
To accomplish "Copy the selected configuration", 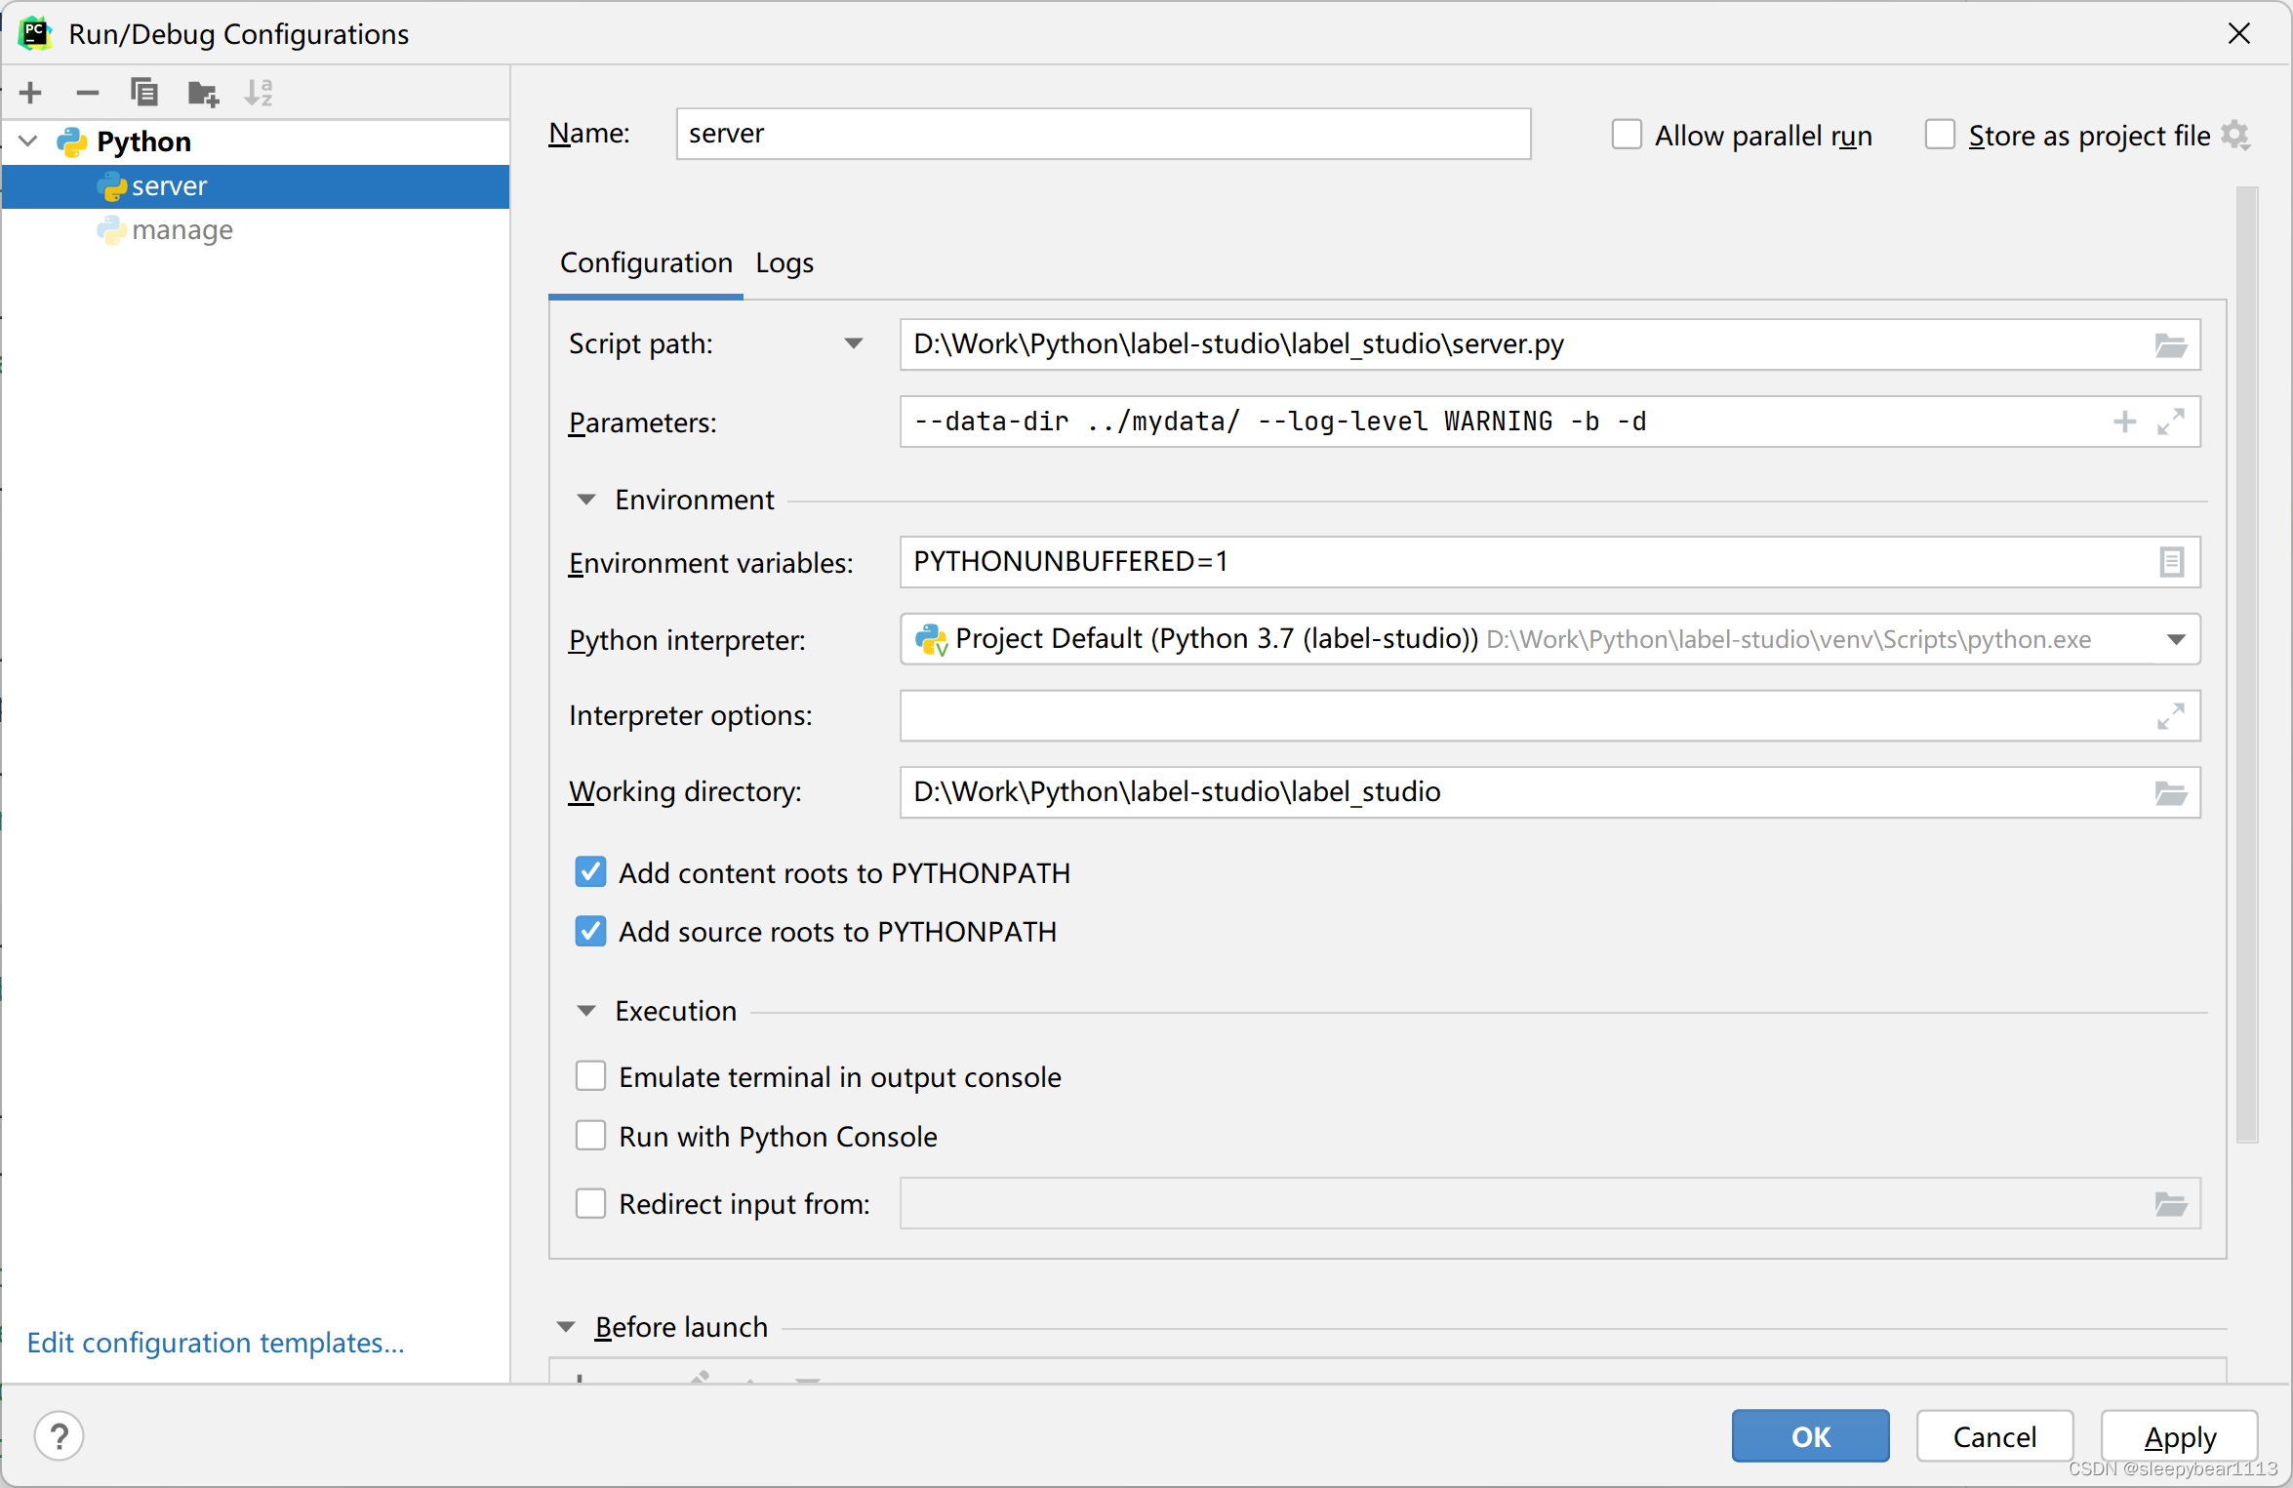I will pyautogui.click(x=144, y=93).
